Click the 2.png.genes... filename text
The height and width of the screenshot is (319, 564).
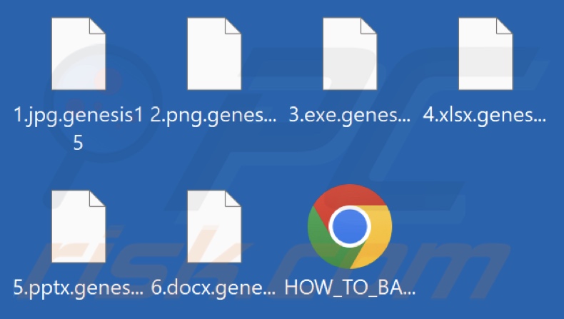[x=213, y=116]
